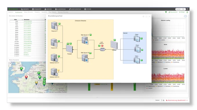Zoom out on the Meine Standorte map
This screenshot has width=197, height=110.
tap(10, 66)
